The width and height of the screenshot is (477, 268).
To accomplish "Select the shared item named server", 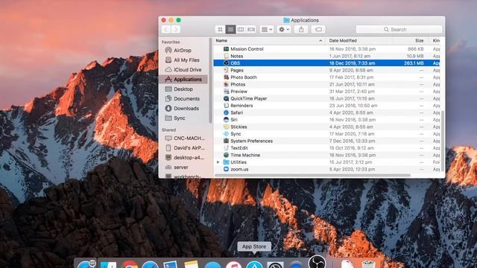I will [180, 167].
